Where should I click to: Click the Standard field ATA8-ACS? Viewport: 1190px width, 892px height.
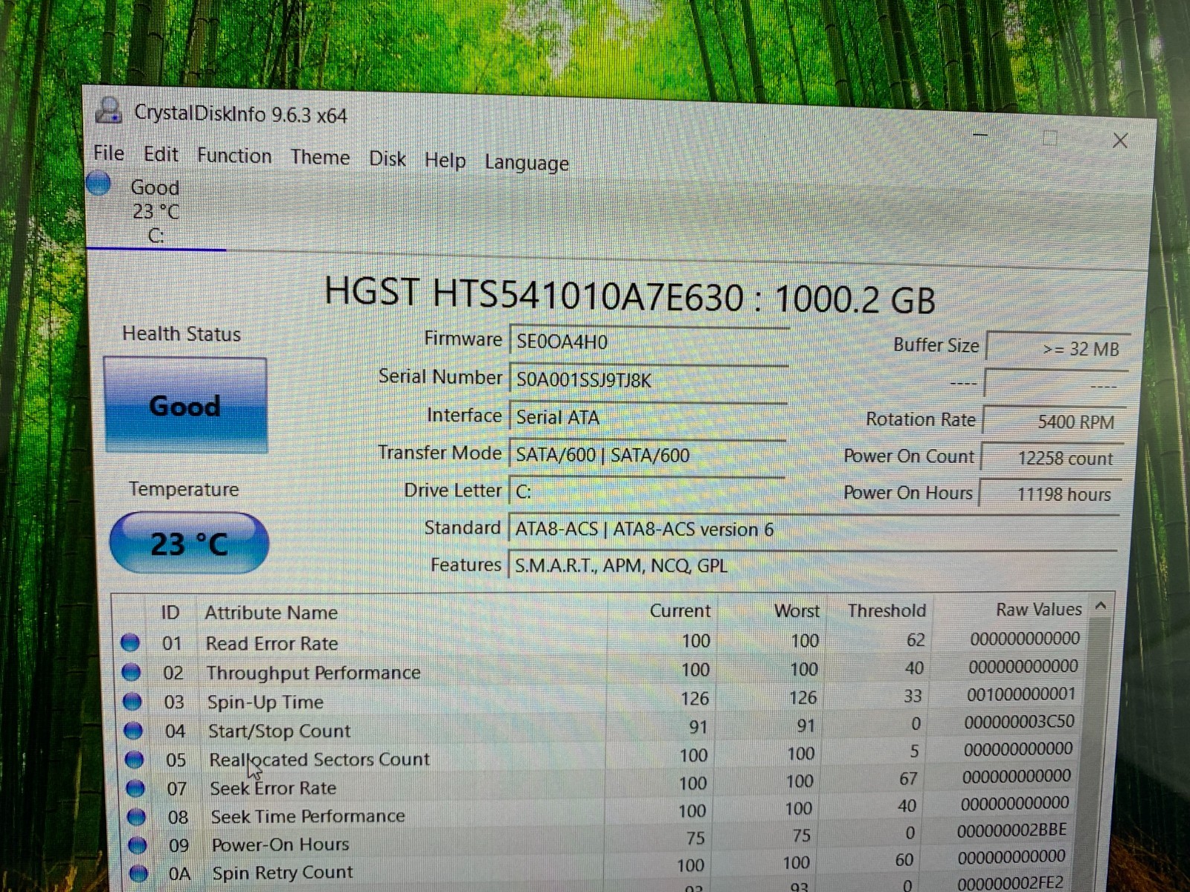(813, 529)
